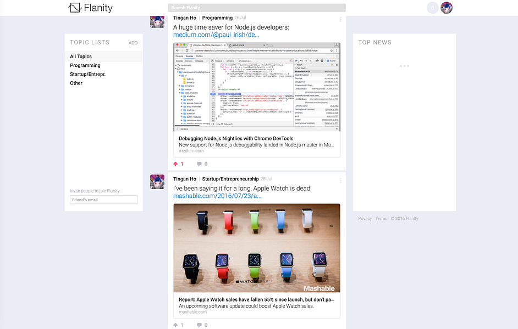
Task: Open Tingan Ho avatar on Programming post
Action: 157,22
